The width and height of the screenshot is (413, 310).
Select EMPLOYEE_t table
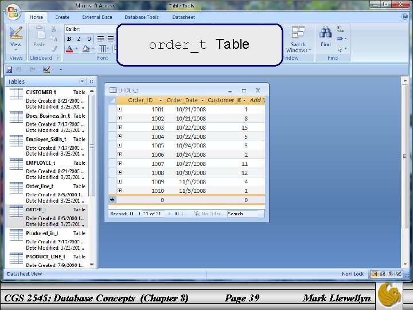pyautogui.click(x=47, y=169)
